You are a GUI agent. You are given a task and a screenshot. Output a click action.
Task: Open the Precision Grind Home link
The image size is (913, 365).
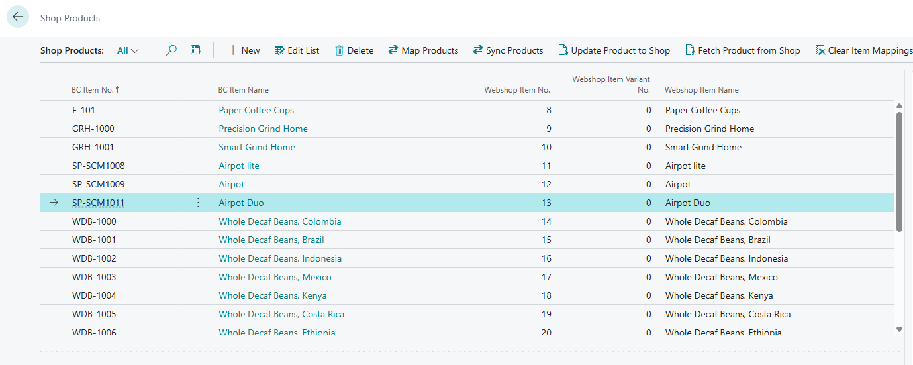(263, 129)
